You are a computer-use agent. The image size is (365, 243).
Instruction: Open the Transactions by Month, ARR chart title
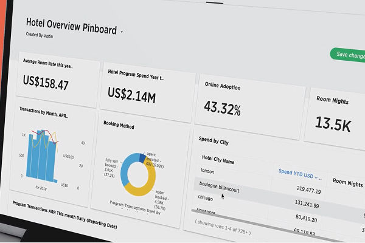(44, 112)
